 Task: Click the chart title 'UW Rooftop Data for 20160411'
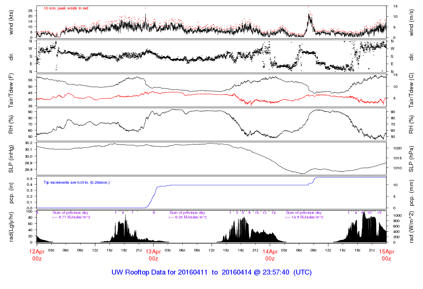pyautogui.click(x=159, y=272)
